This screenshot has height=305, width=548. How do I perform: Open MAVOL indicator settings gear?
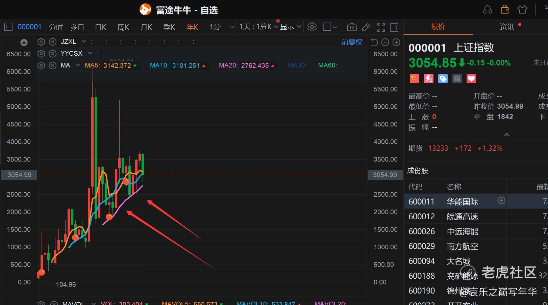[41, 303]
